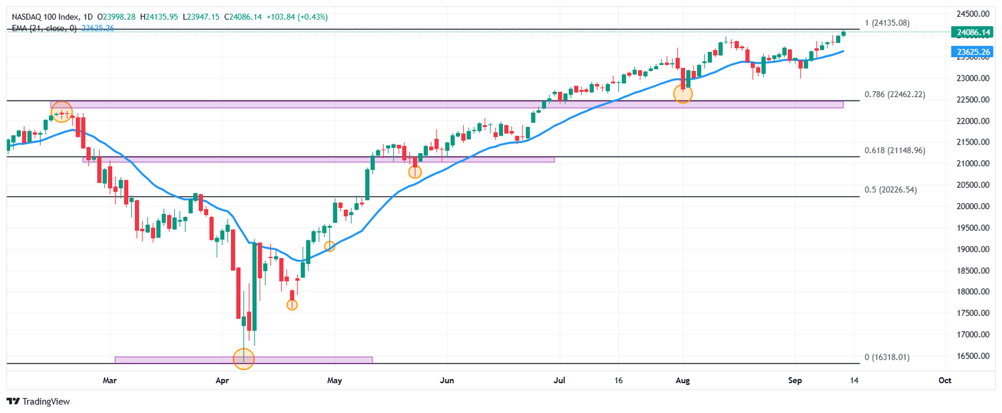Screen dimensions: 1002x413
Task: Click 19500.00 on the price axis
Action: click(973, 228)
